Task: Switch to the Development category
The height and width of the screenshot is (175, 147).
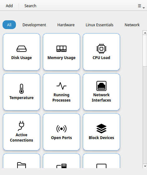Action: (34, 25)
